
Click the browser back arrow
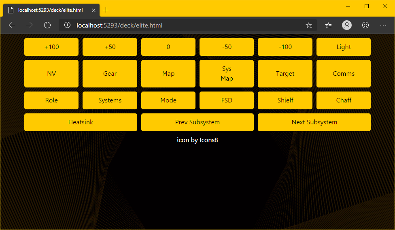point(12,25)
